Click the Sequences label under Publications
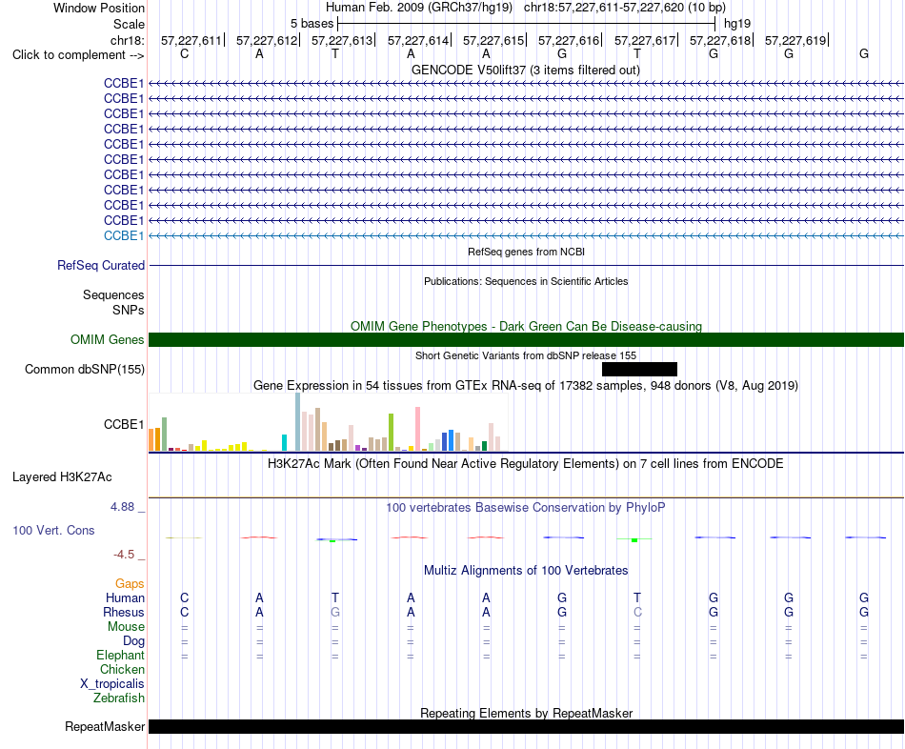 [x=113, y=295]
